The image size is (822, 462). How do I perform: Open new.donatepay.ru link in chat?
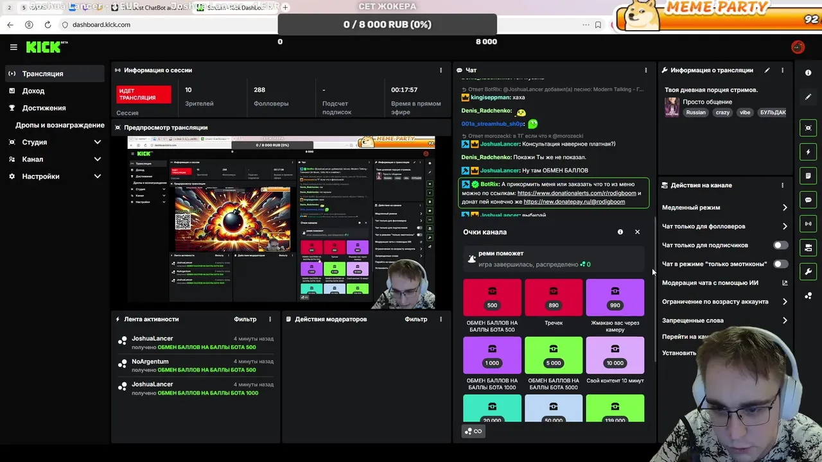[x=574, y=201]
